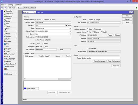
Task: Click the Network Name field
Action: click(53, 22)
